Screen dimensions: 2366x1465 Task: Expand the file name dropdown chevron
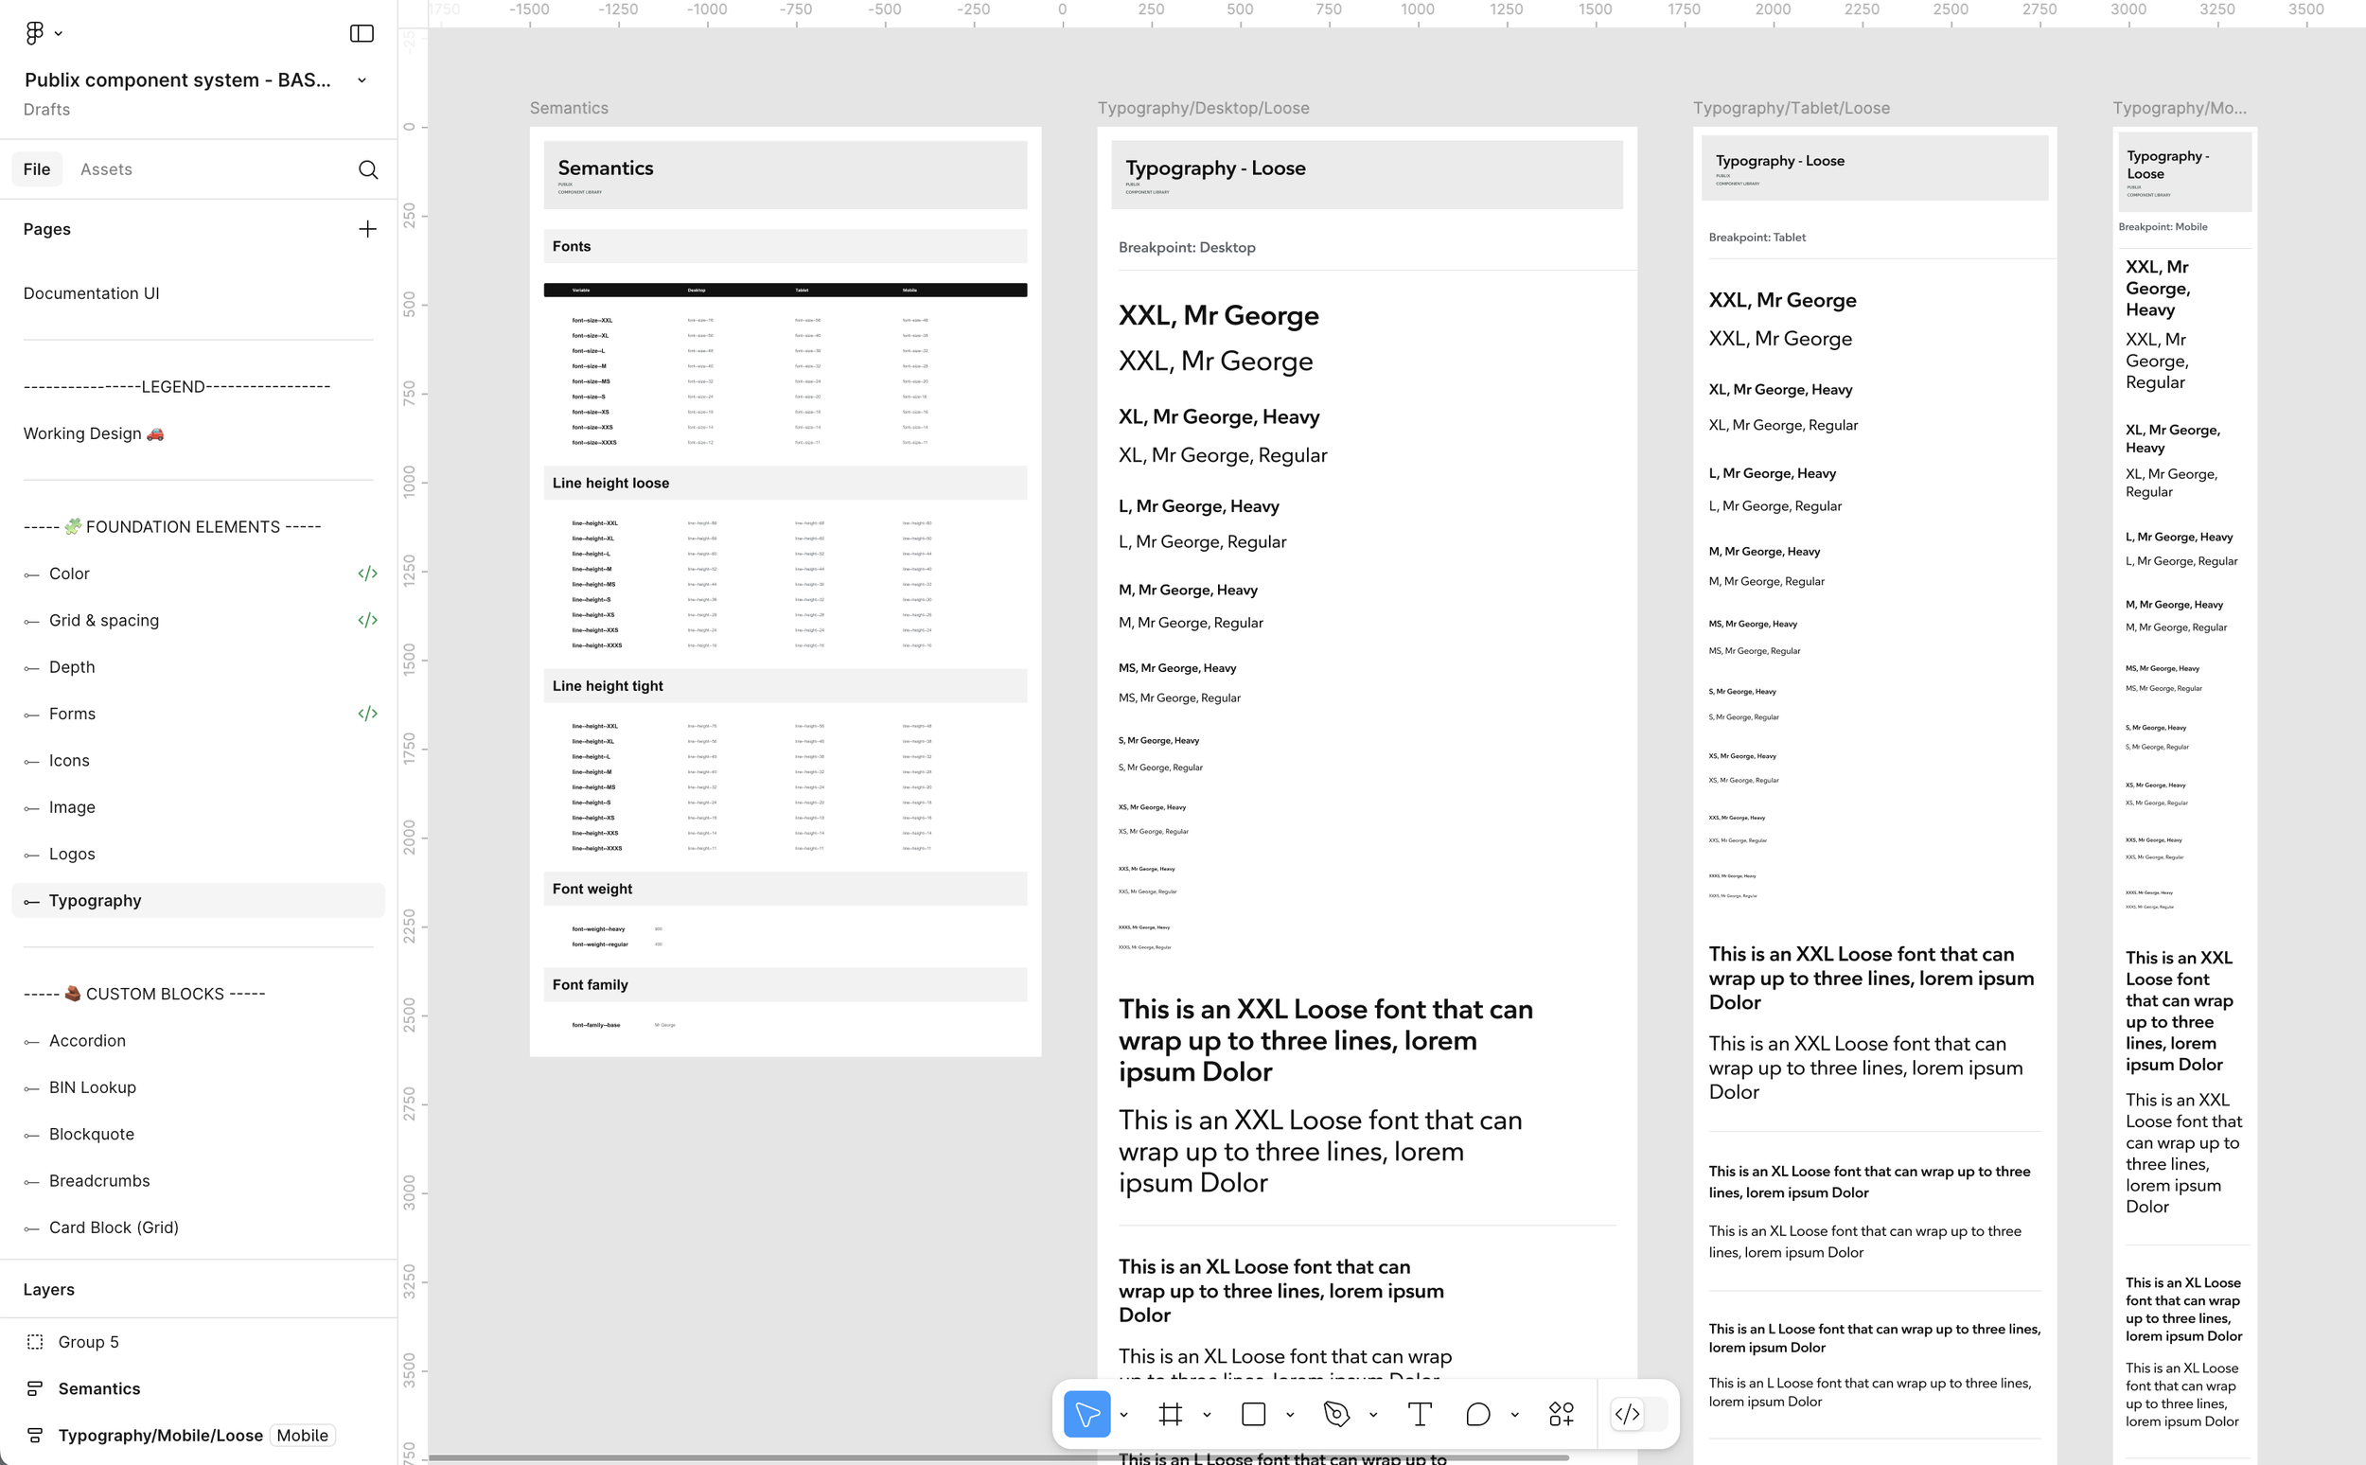[362, 80]
